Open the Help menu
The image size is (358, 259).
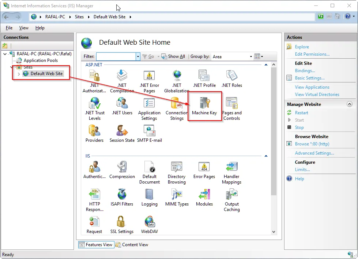tap(40, 28)
